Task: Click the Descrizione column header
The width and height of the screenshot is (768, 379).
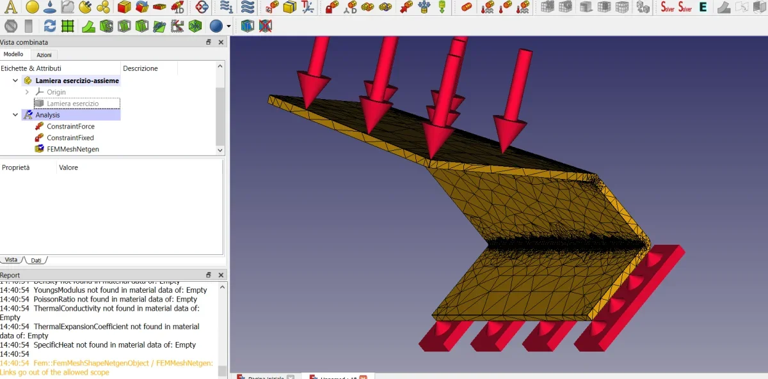Action: pyautogui.click(x=140, y=68)
